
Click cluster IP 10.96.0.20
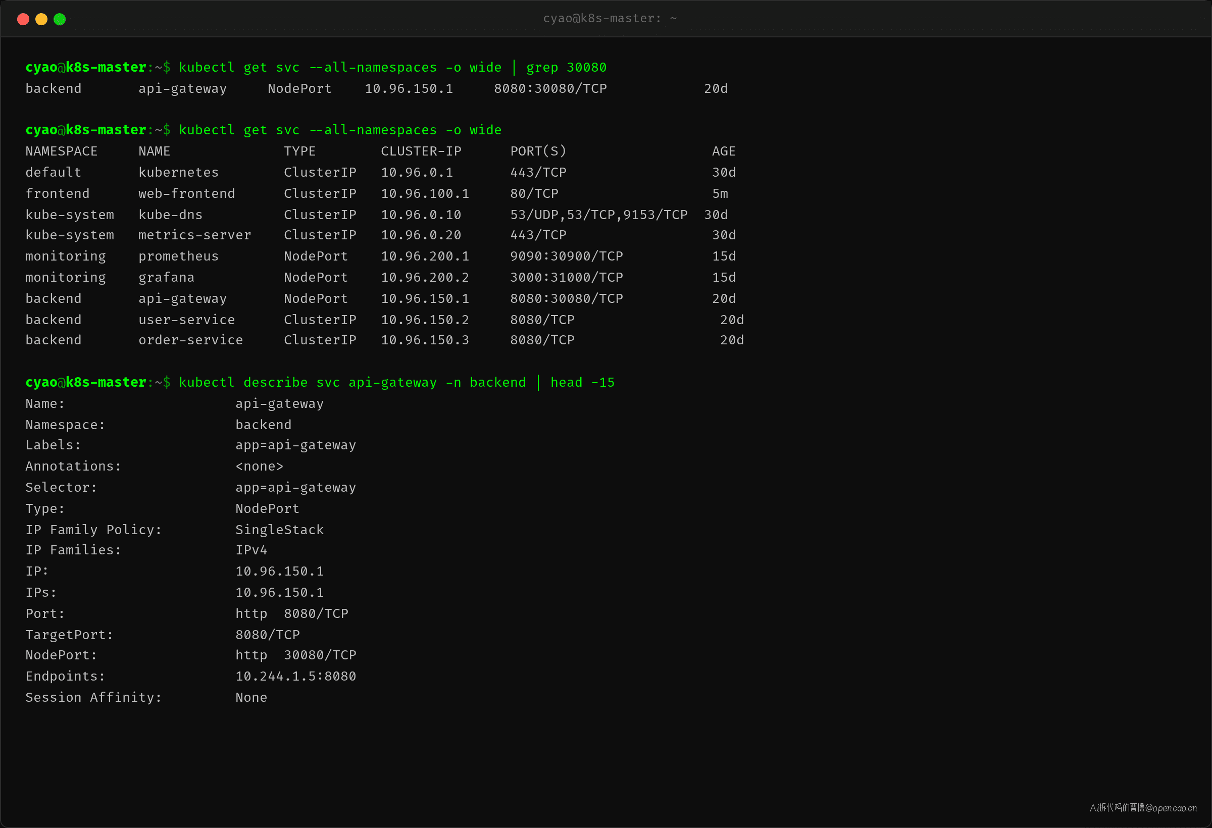421,235
